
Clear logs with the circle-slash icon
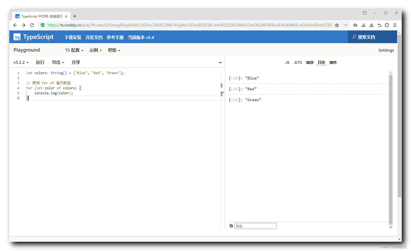click(x=231, y=226)
